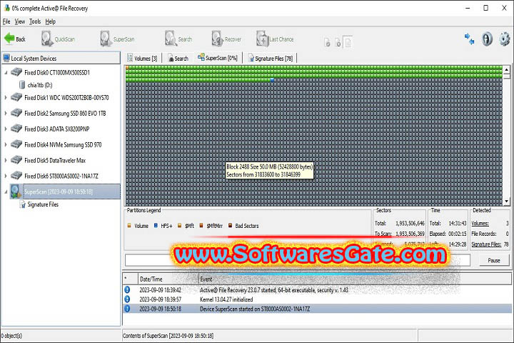Go back with the green Back arrow
Screen dimensions: 514x343
coord(15,39)
